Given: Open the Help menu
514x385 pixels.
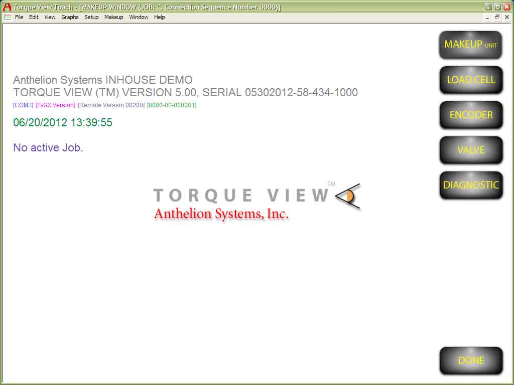Looking at the screenshot, I should pos(159,17).
